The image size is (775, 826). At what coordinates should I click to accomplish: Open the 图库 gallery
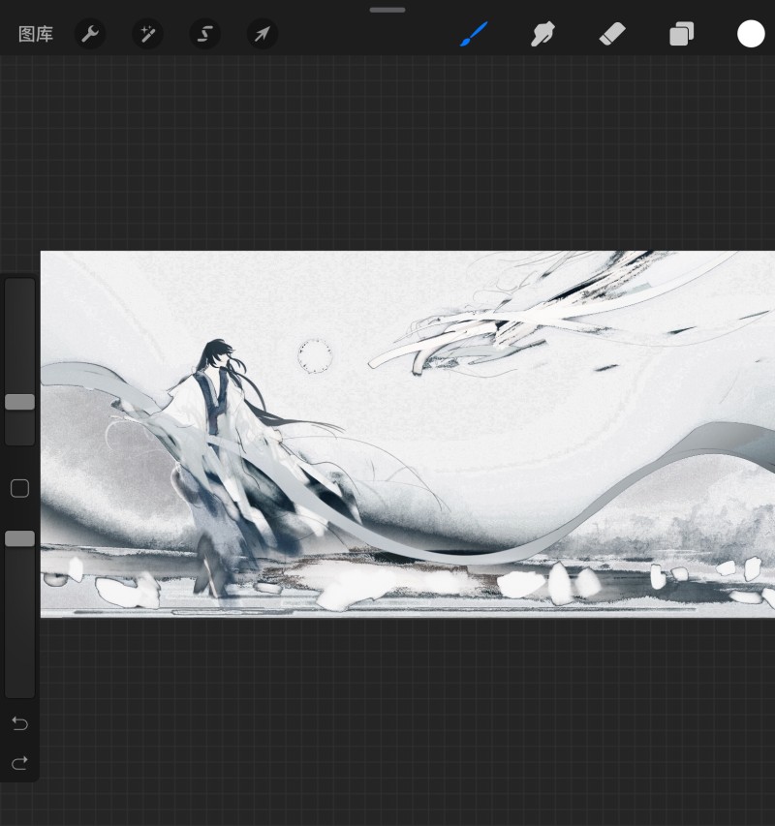[x=36, y=34]
